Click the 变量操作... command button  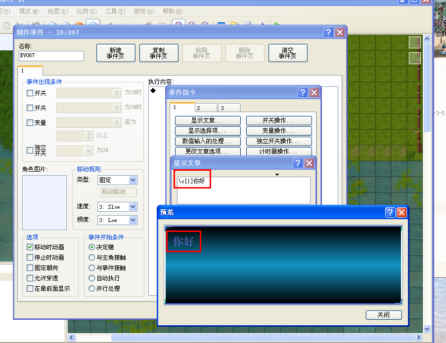click(279, 131)
